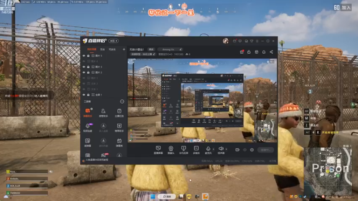Screen dimensions: 358x201
Task: Collapse the 工具箱 toolbox with circle button
Action: [x=122, y=101]
